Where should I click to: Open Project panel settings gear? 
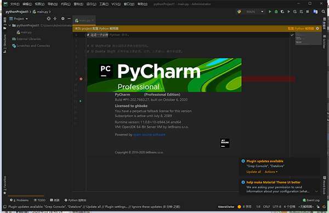point(63,19)
